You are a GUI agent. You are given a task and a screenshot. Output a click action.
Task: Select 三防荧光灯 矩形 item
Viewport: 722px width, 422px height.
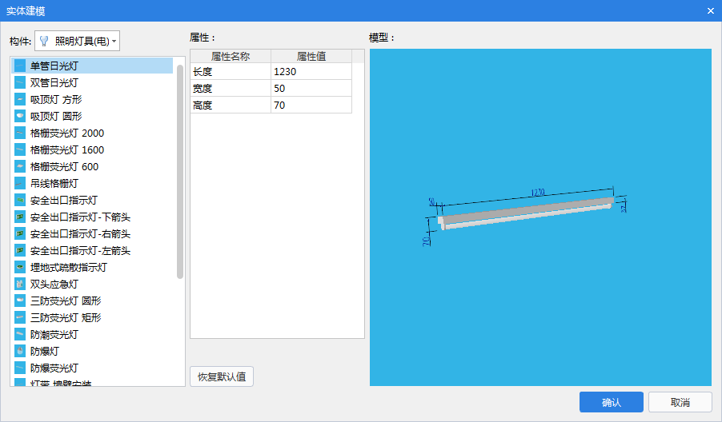click(x=66, y=317)
